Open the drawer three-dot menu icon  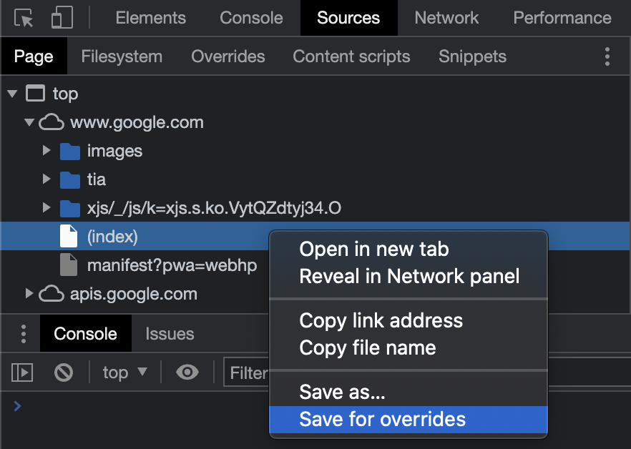[x=24, y=334]
